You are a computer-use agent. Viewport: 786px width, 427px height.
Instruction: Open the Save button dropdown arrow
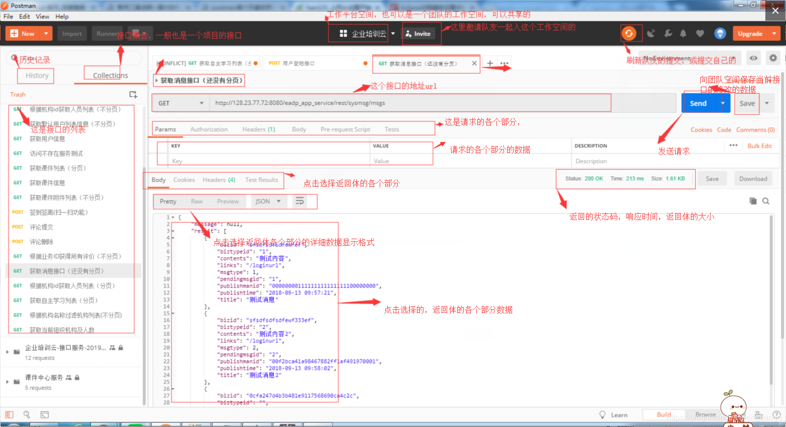pos(767,103)
